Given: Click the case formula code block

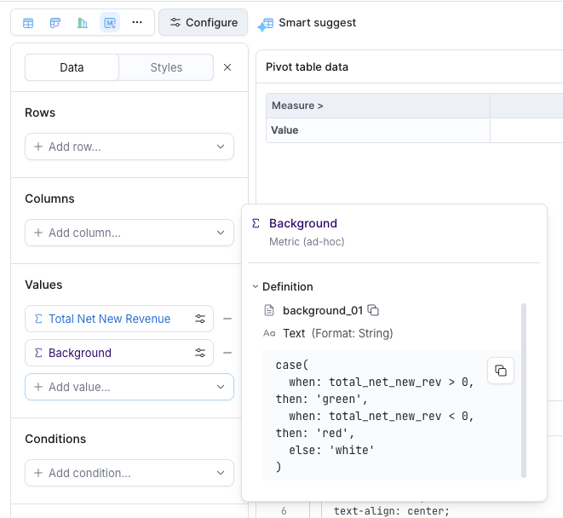Looking at the screenshot, I should pos(391,415).
